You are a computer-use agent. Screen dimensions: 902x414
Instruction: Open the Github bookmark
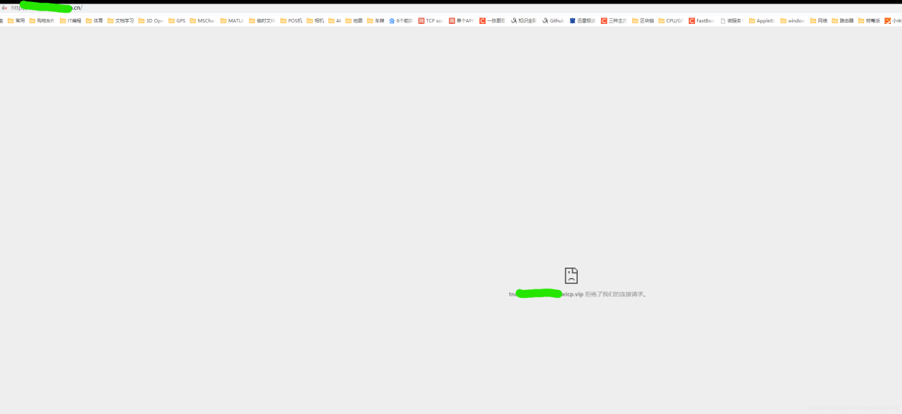tap(553, 21)
